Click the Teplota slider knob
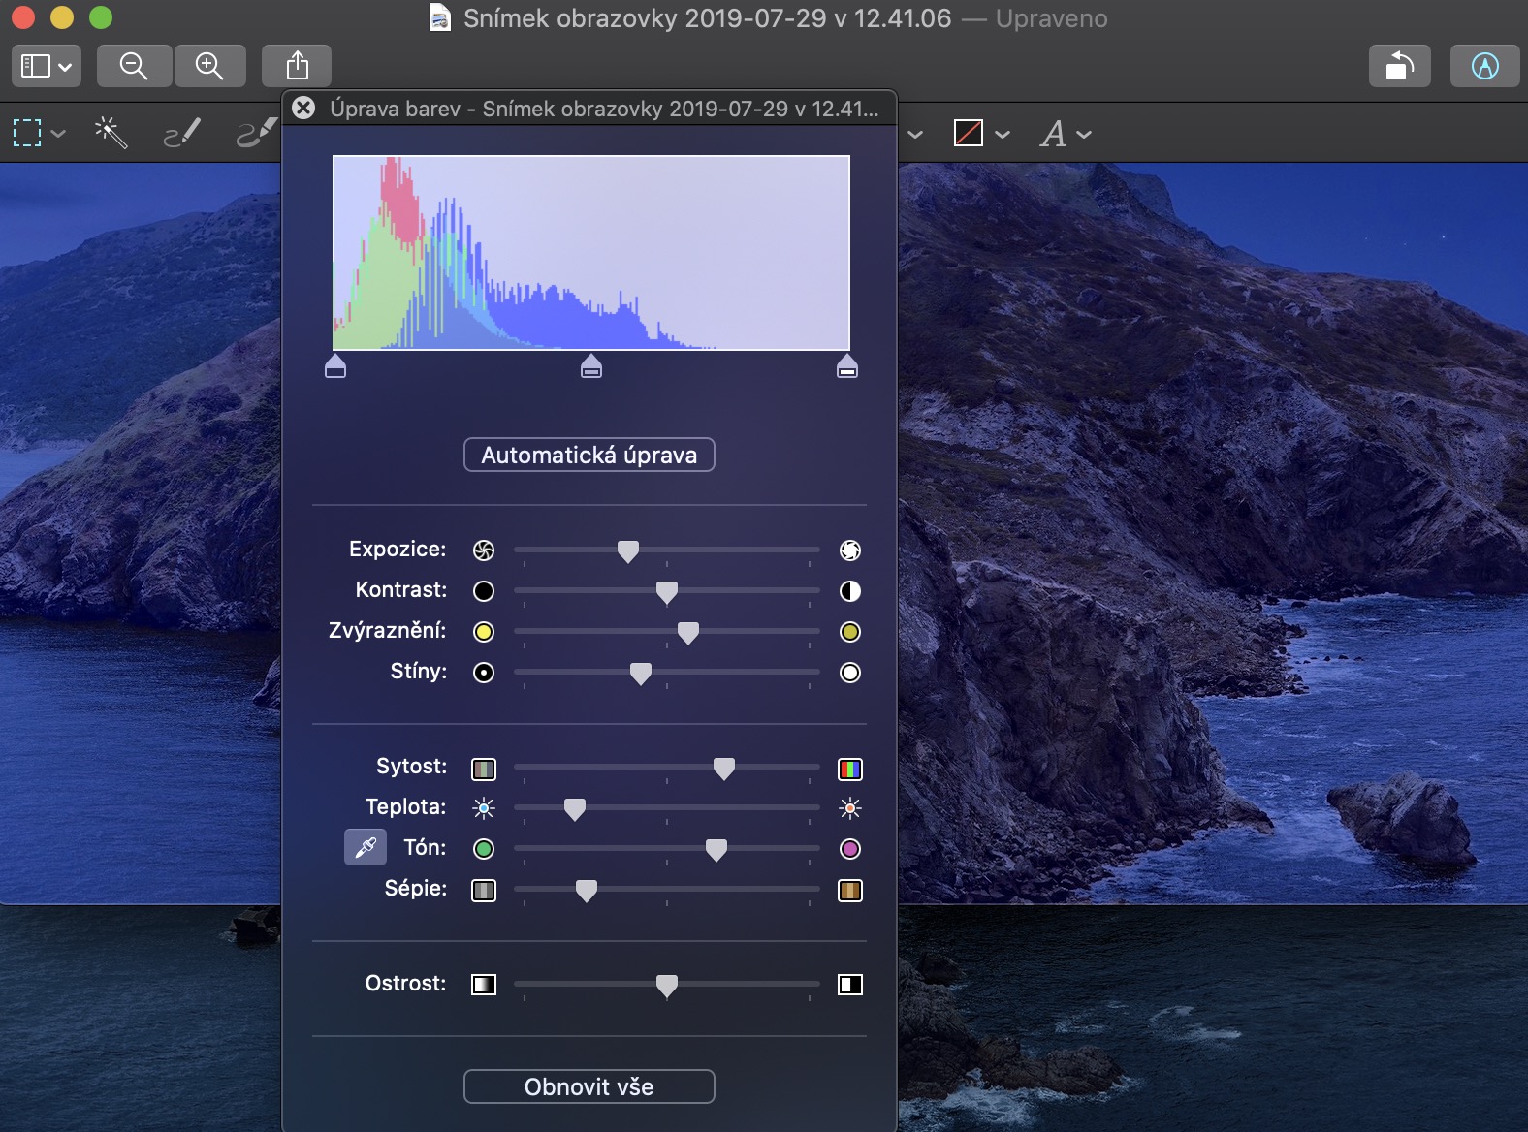1528x1132 pixels. pos(575,808)
